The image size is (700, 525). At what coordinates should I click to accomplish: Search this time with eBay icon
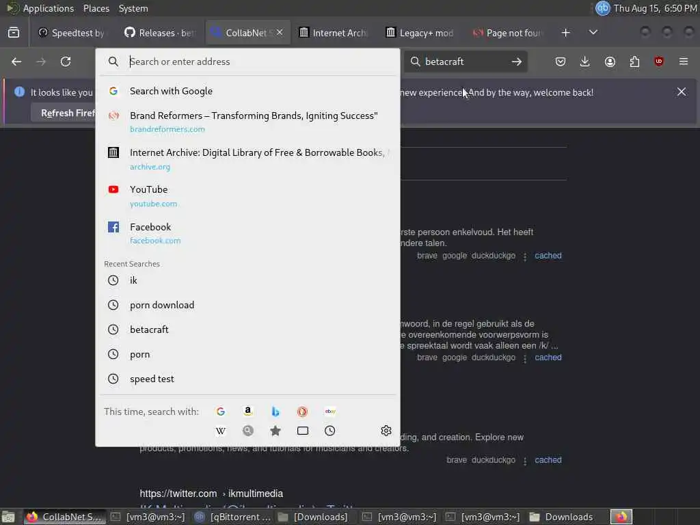point(330,412)
